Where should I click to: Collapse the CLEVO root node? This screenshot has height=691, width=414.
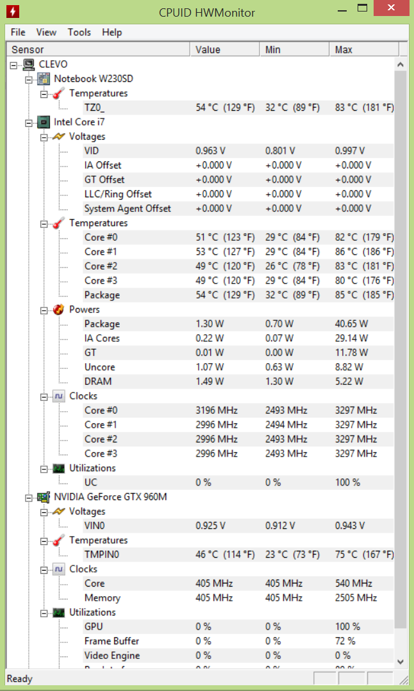[x=14, y=65]
